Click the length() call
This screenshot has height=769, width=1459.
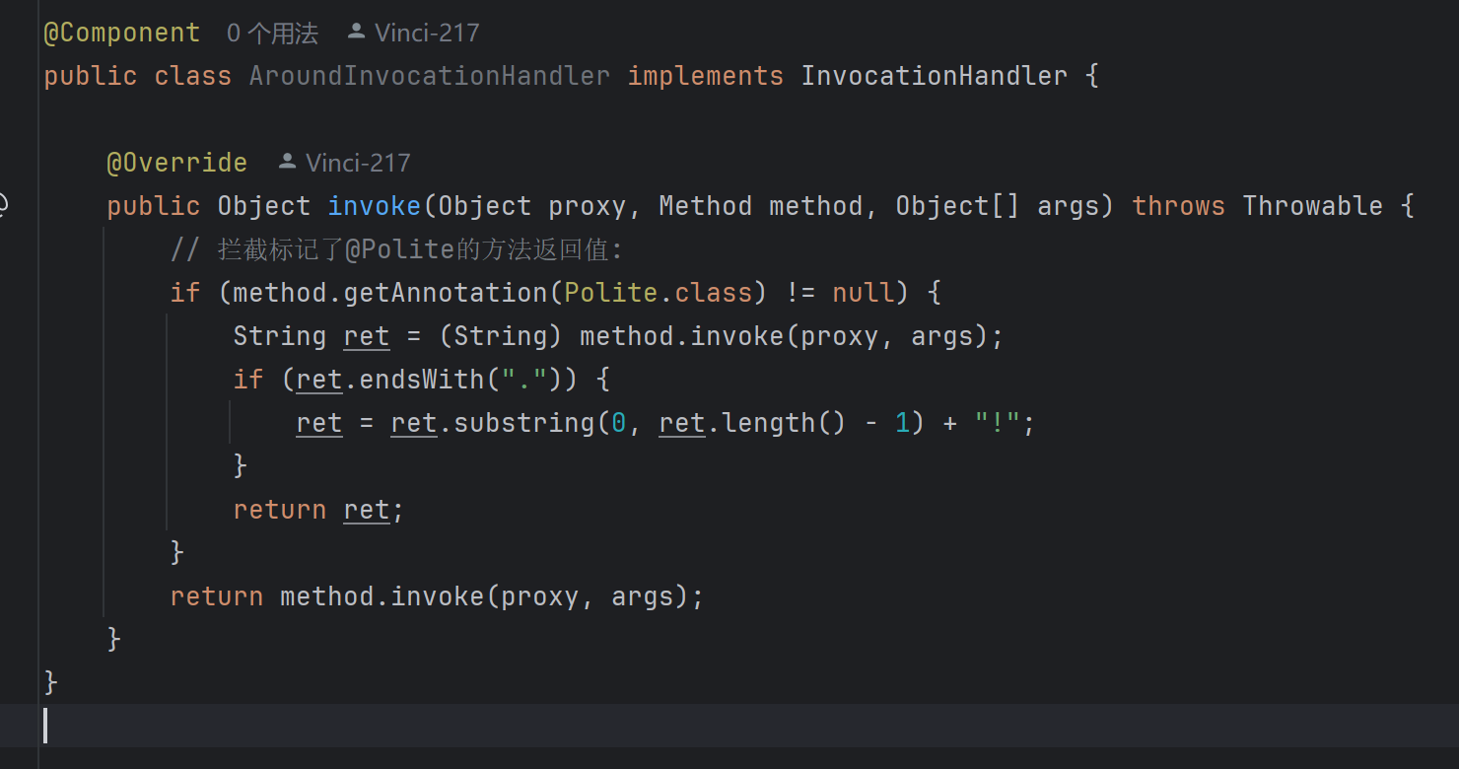[x=785, y=423]
